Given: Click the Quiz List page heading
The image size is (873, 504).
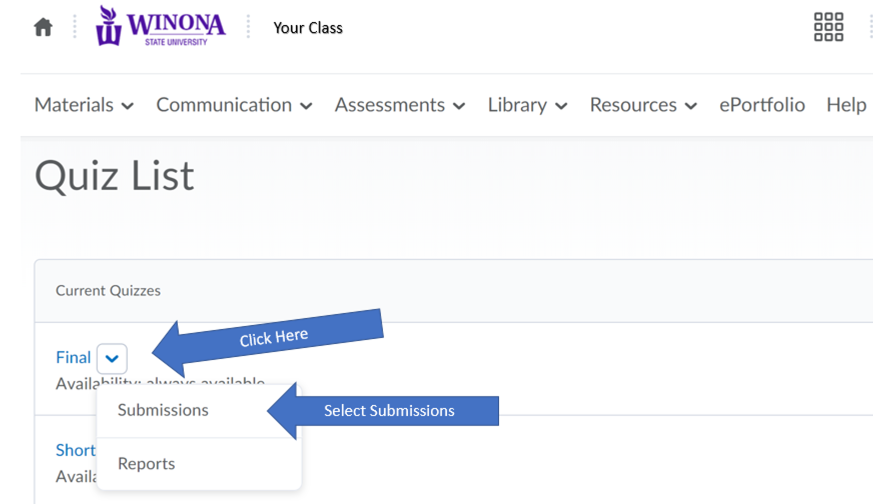Looking at the screenshot, I should coord(115,176).
